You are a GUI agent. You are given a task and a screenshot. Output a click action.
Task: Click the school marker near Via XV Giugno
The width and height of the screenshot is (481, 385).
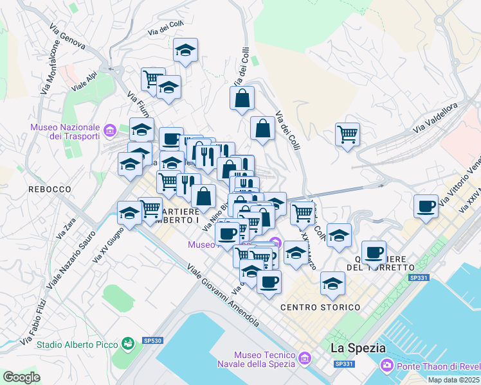(x=129, y=213)
